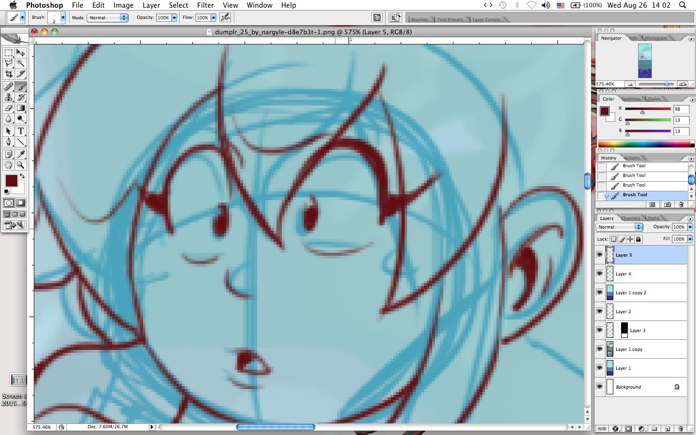
Task: Select the Zoom tool
Action: click(20, 165)
